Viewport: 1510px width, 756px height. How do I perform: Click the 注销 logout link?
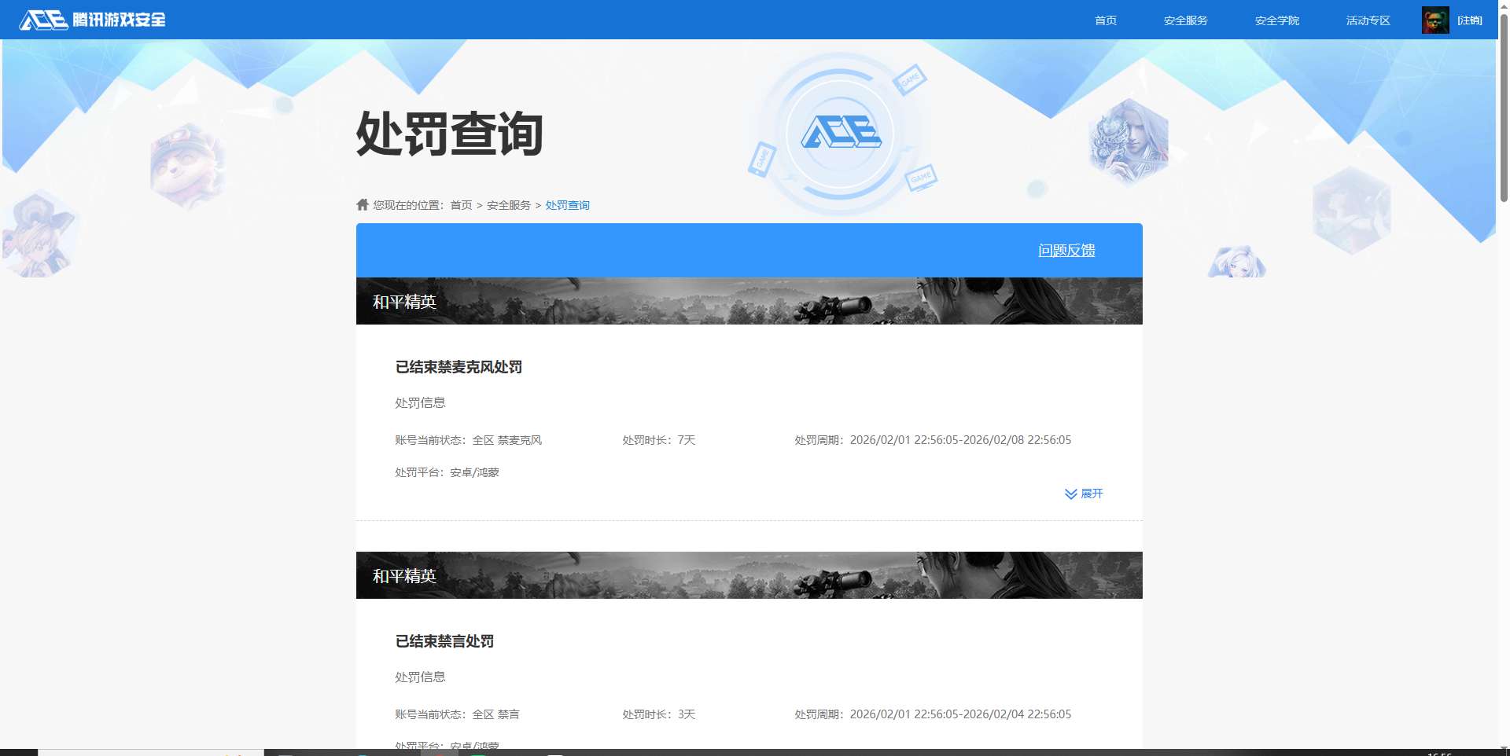[x=1470, y=20]
